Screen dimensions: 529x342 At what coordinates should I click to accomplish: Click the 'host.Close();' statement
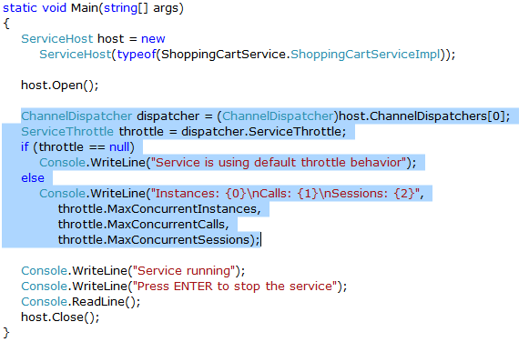tap(60, 317)
